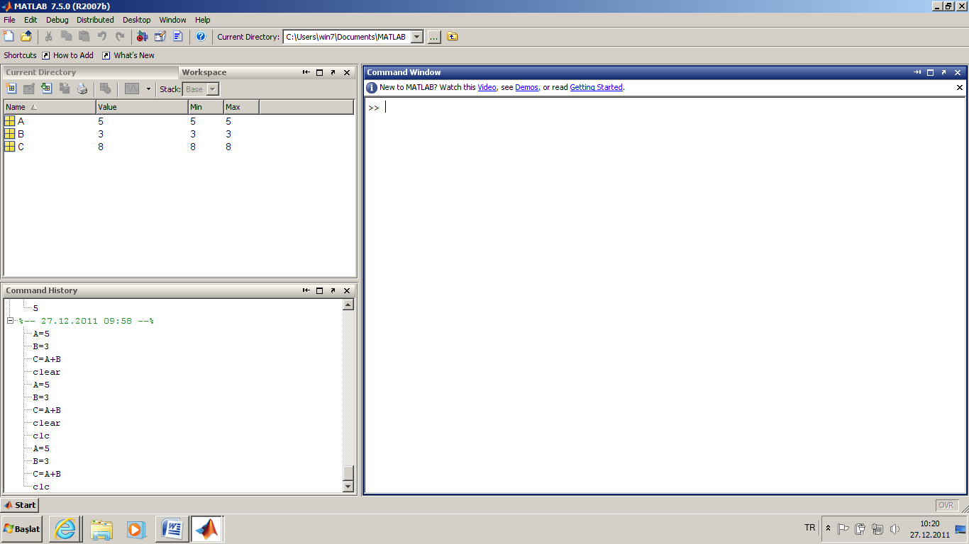Open the Distributed menu
Viewport: 969px width, 544px height.
tap(95, 20)
